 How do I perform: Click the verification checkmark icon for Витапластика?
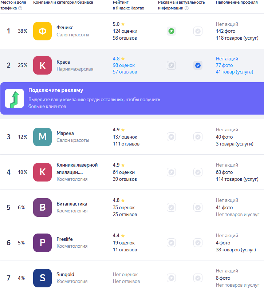click(x=198, y=207)
